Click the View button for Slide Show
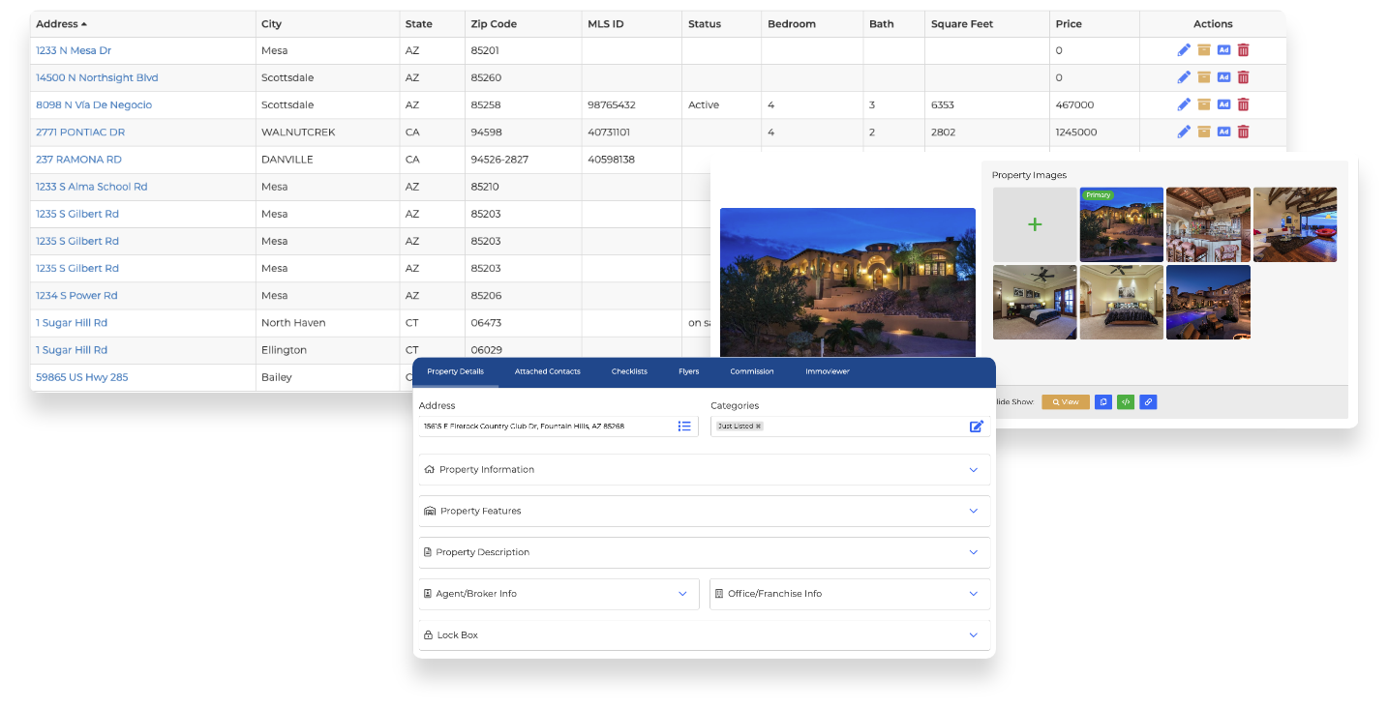Screen dimensions: 1388x707 coord(1065,402)
